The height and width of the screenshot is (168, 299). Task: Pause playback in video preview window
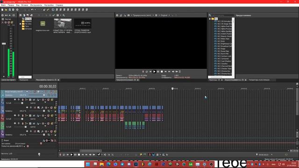[158, 71]
